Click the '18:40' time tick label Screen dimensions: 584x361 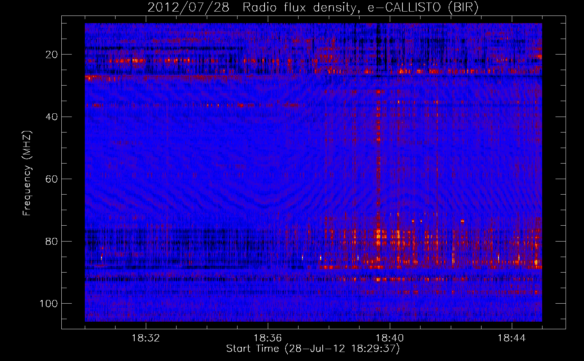point(390,338)
